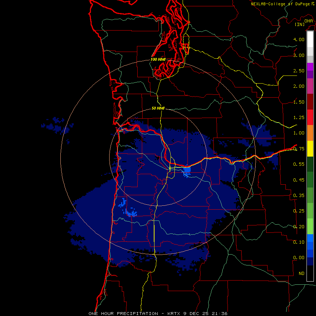
Task: Click the 50 NMI range ring label
Action: 158,108
